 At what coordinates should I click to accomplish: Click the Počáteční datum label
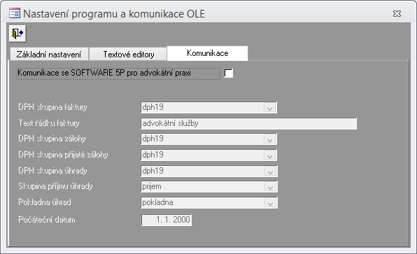[47, 220]
